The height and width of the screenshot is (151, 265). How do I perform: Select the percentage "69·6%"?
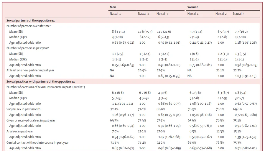click(238, 109)
